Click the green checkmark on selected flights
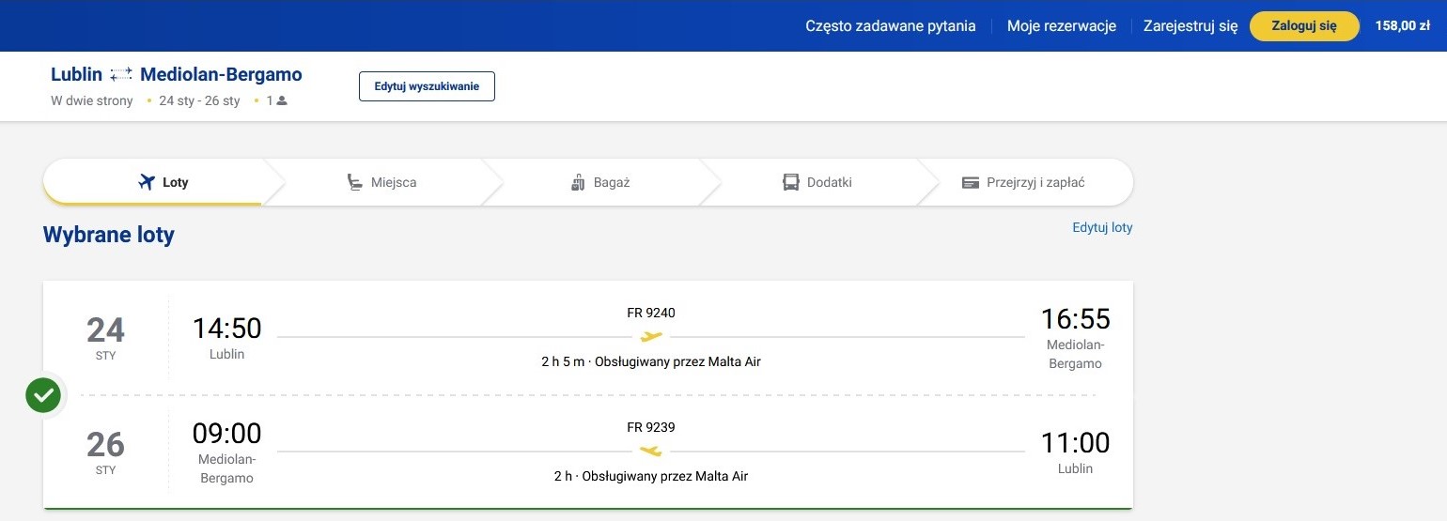Screen dimensions: 1447x521 pyautogui.click(x=43, y=395)
